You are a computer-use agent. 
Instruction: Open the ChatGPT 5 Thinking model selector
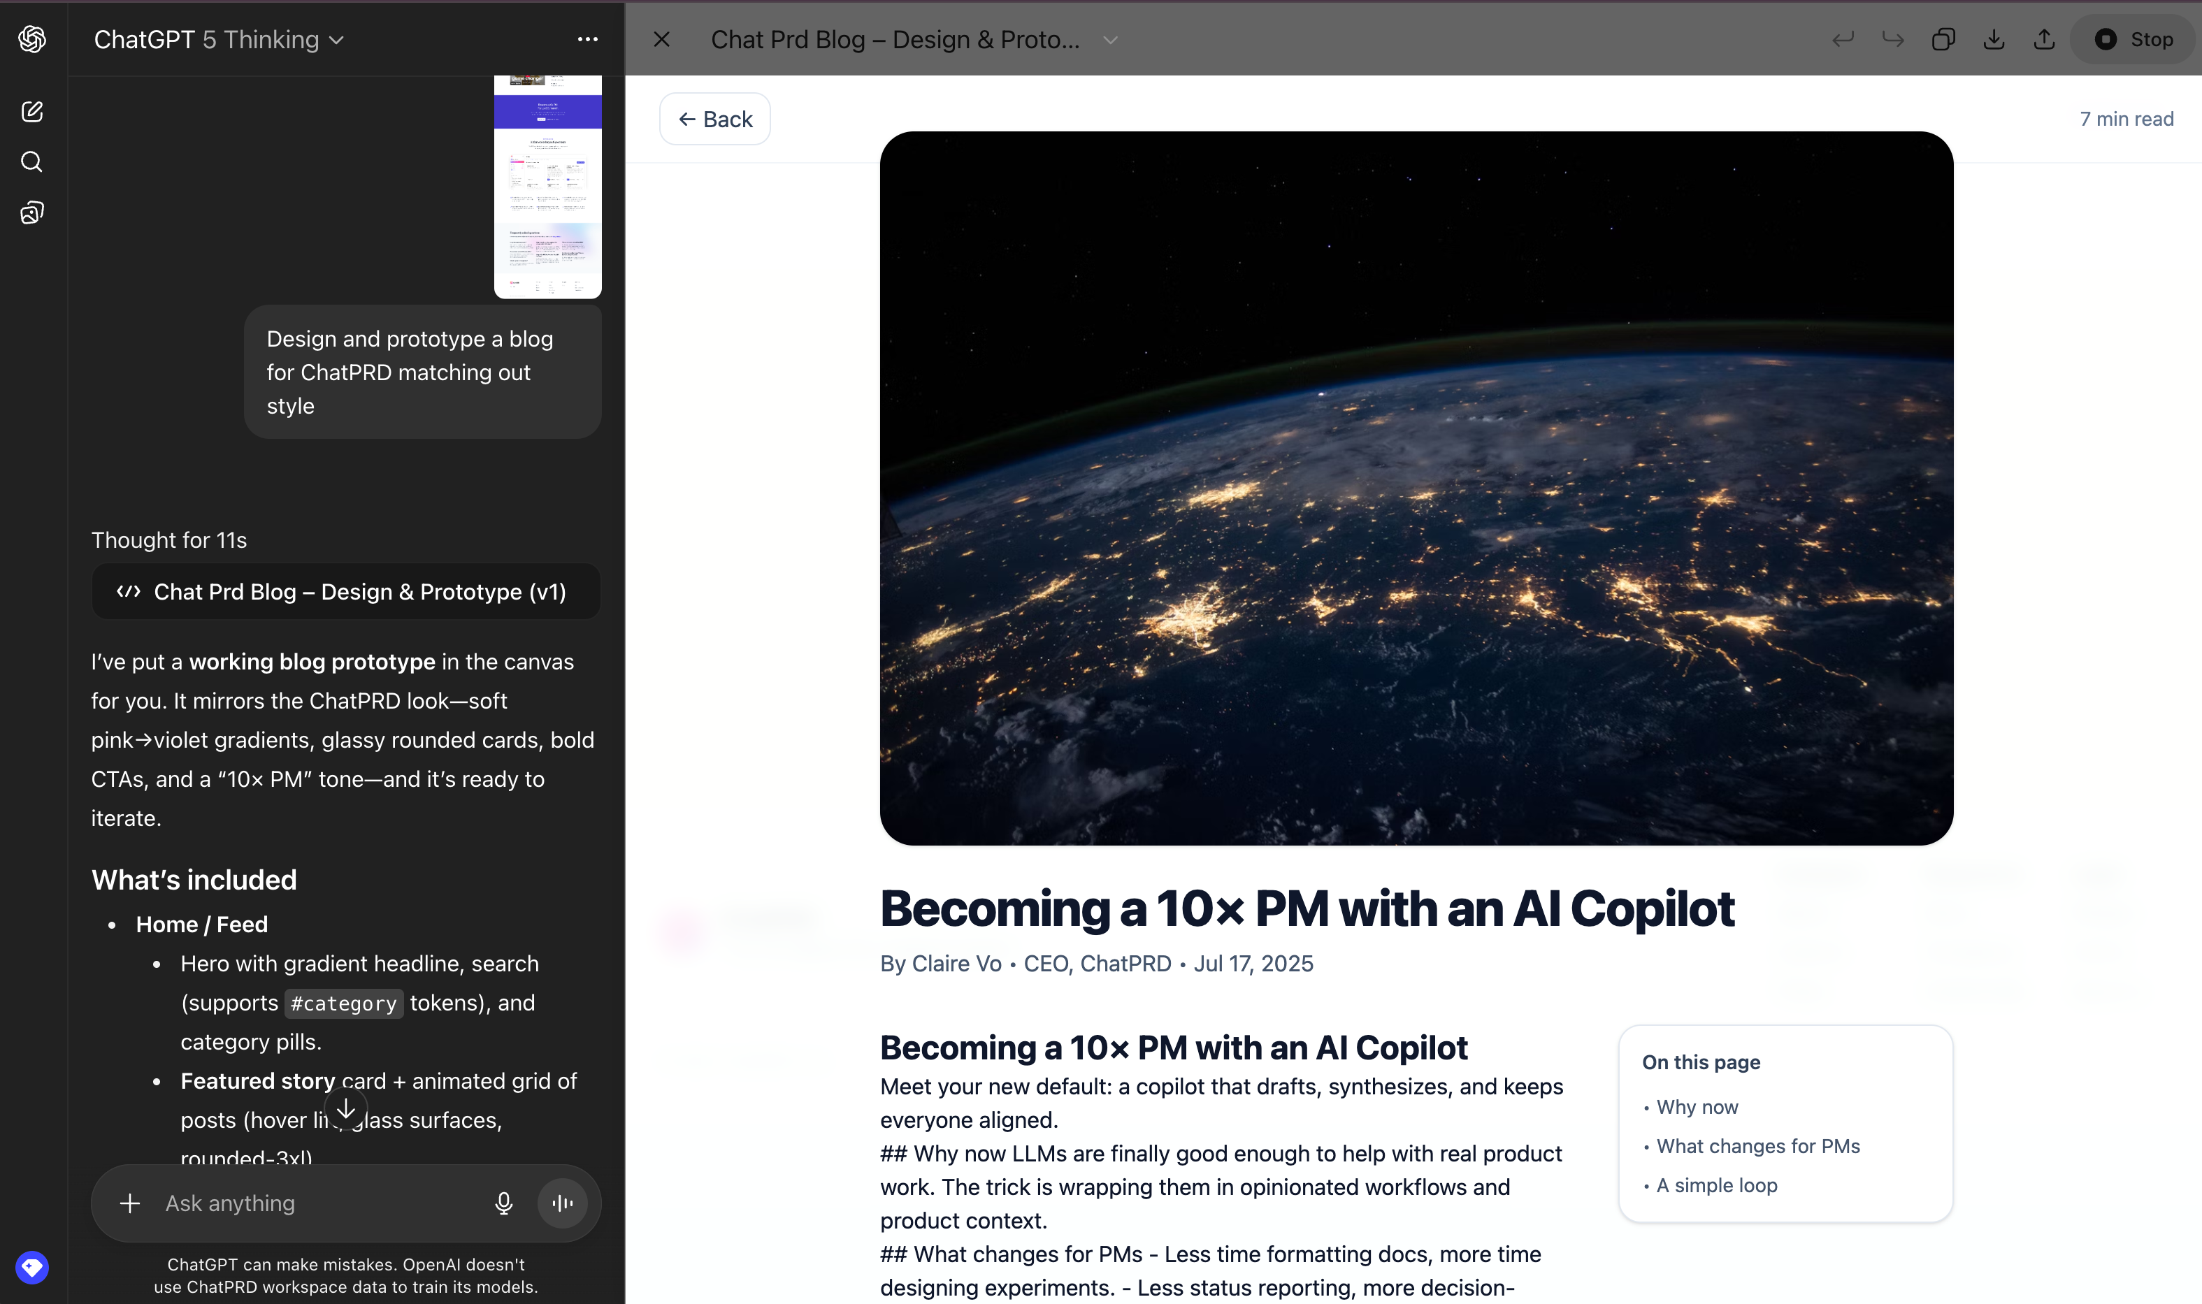tap(219, 40)
